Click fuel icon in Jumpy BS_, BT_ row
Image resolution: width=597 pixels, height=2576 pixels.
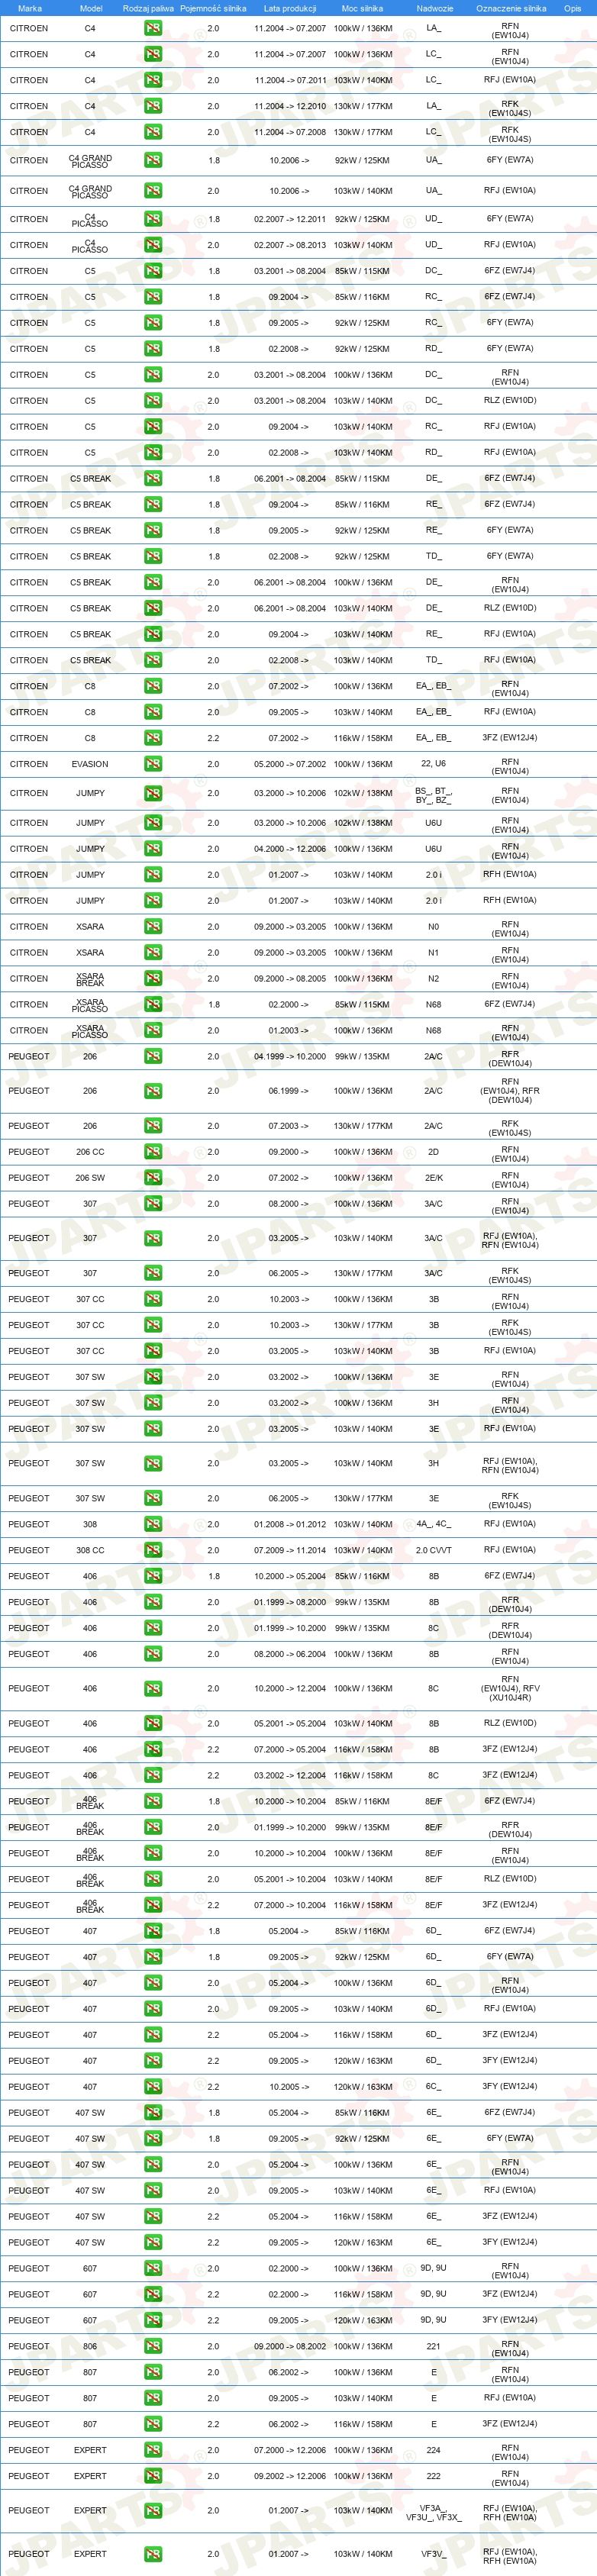153,794
